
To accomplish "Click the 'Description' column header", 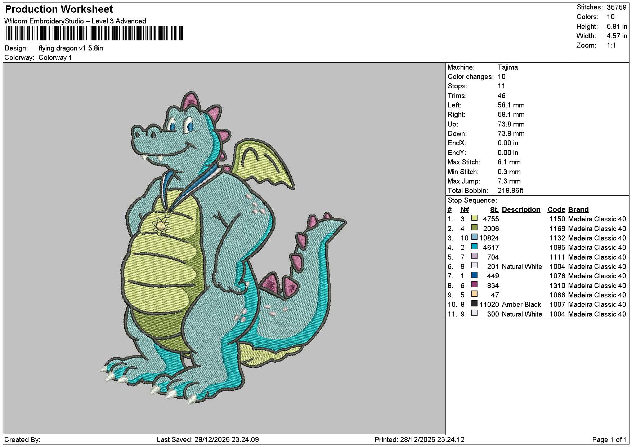I will pos(521,209).
